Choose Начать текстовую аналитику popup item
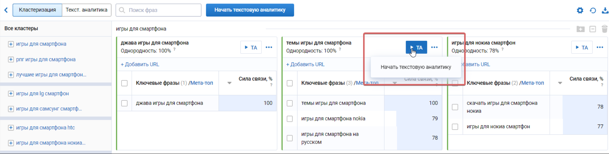This screenshot has height=154, width=609. pyautogui.click(x=416, y=67)
